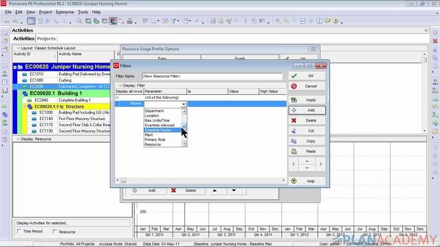Open Print Preview from the toolbar
The width and height of the screenshot is (440, 247).
(x=15, y=21)
